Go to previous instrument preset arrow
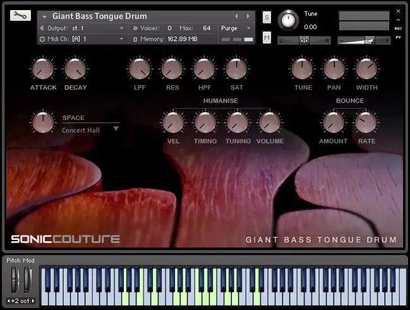The height and width of the screenshot is (310, 410). (x=236, y=16)
